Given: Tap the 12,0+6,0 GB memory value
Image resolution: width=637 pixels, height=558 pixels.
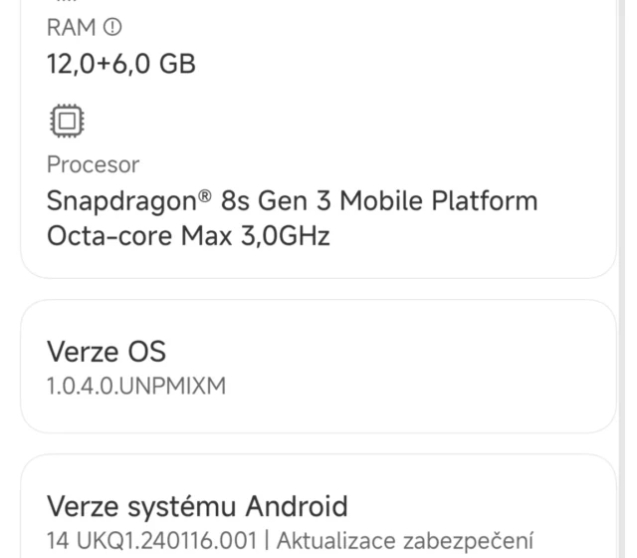Looking at the screenshot, I should [121, 65].
